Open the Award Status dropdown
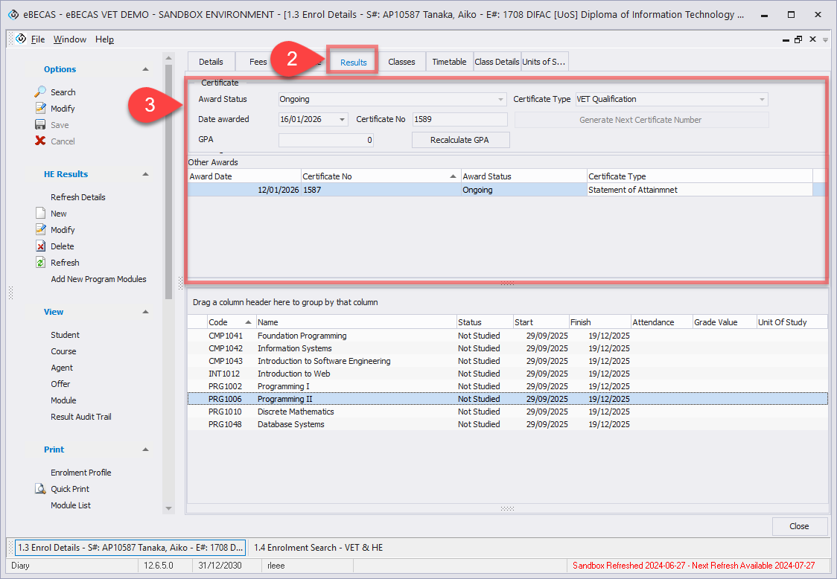The image size is (837, 579). pos(501,99)
